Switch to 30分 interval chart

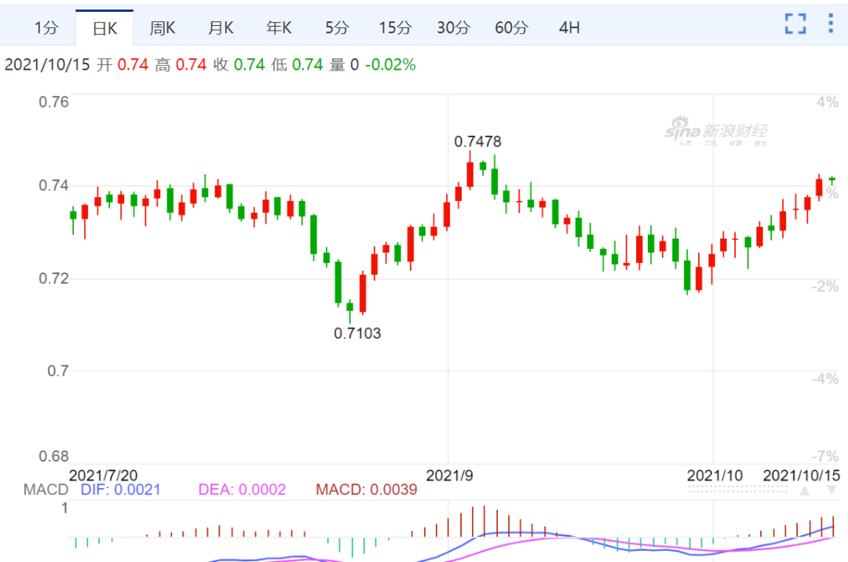pyautogui.click(x=453, y=27)
